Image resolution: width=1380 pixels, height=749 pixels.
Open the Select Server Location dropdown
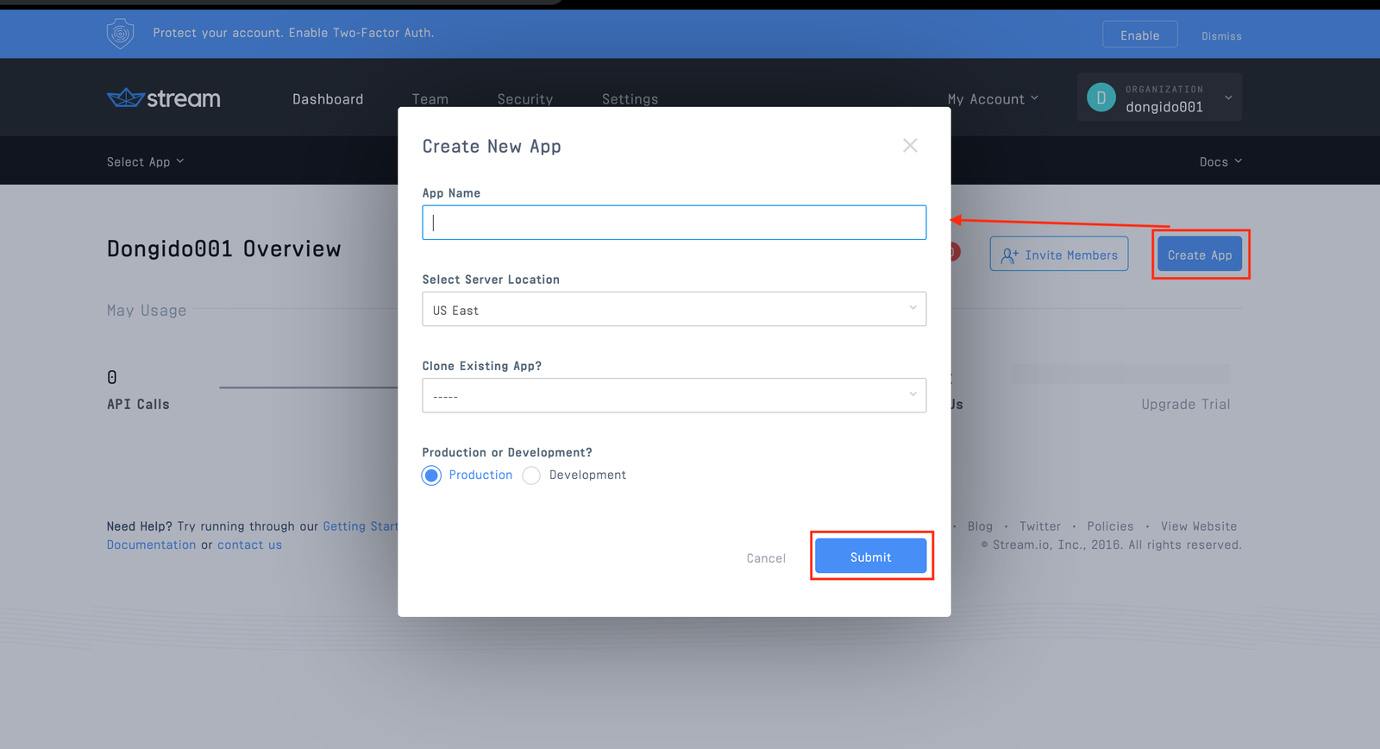pyautogui.click(x=674, y=310)
